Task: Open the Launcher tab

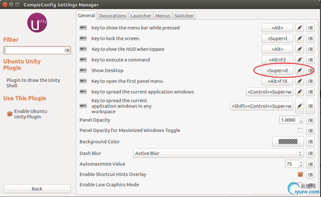Action: 141,16
